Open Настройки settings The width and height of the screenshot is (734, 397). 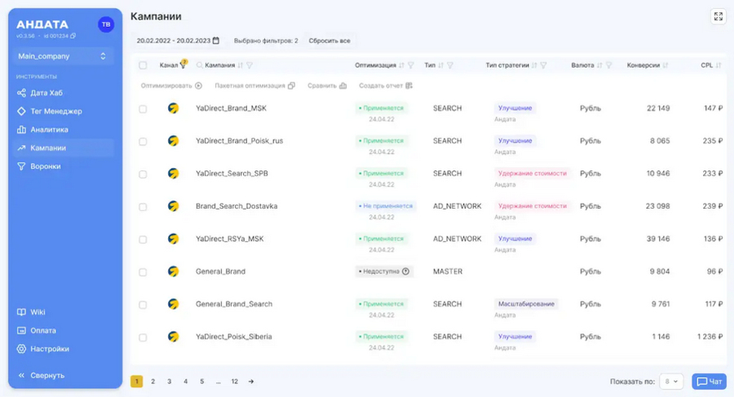click(x=42, y=349)
